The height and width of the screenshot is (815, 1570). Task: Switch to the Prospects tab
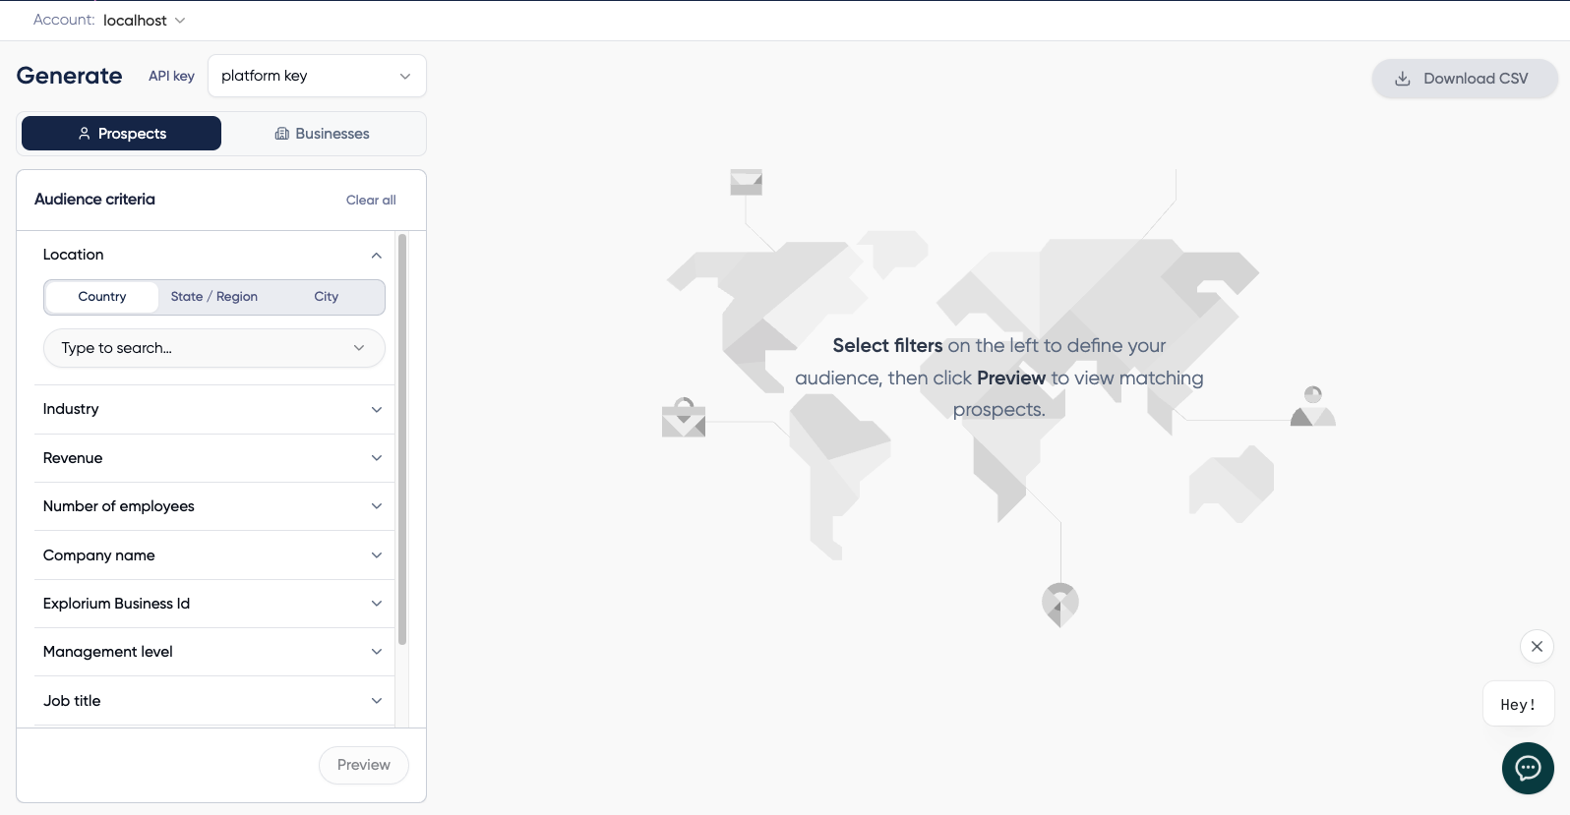[x=121, y=134]
